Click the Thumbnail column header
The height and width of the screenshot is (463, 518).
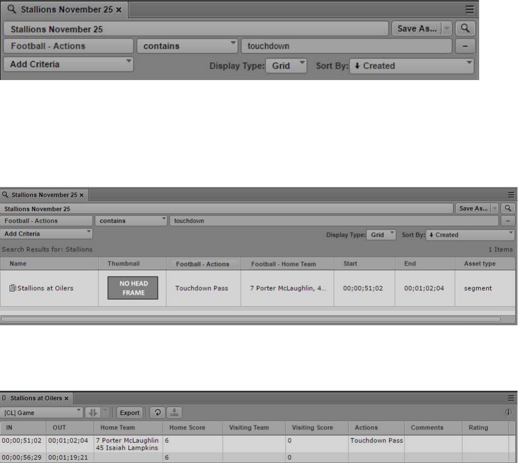(132, 264)
